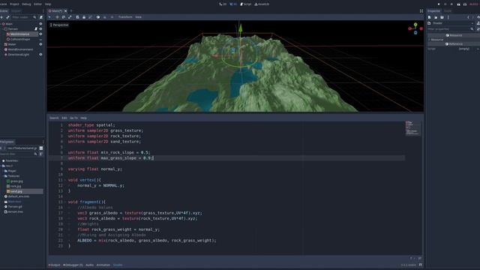Image resolution: width=480 pixels, height=270 pixels.
Task: Open the Debugger bottom panel
Action: click(73, 265)
